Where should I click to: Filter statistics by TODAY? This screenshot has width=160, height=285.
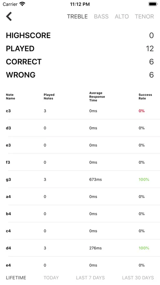[x=51, y=278]
